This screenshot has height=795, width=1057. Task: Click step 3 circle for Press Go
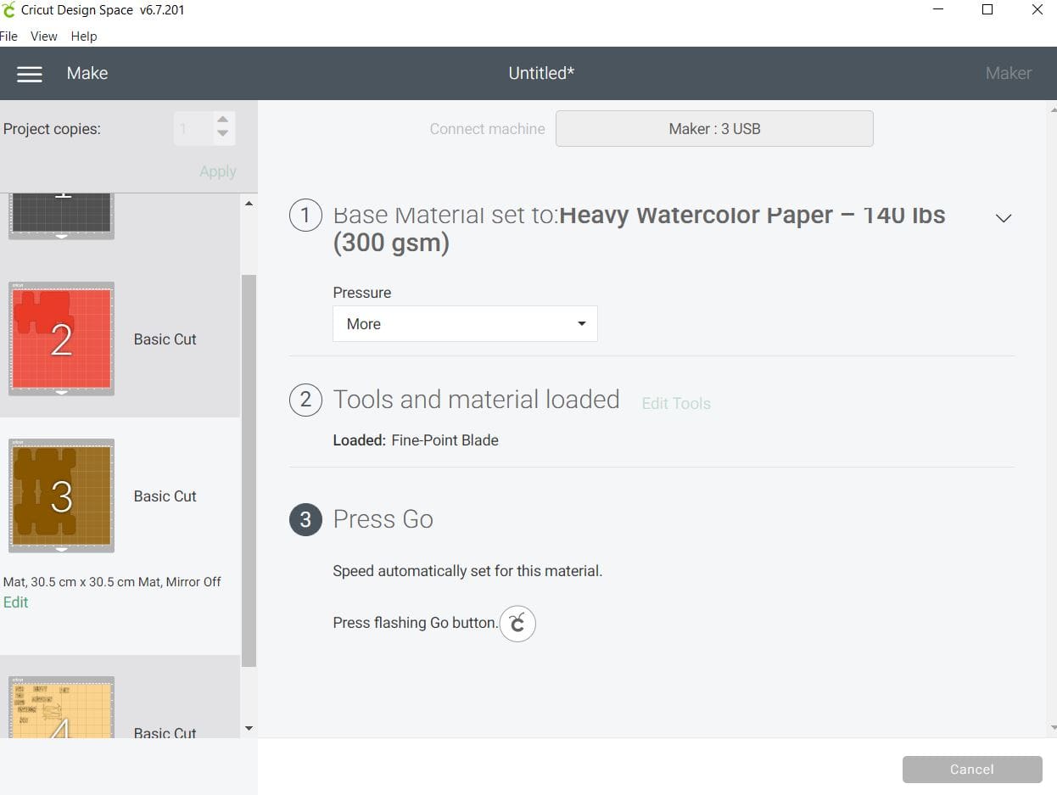[x=305, y=520]
